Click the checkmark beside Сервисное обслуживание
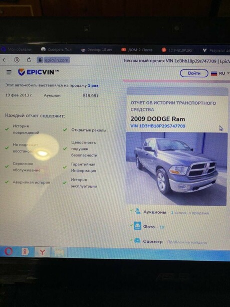230x307 pixels. coord(7,167)
